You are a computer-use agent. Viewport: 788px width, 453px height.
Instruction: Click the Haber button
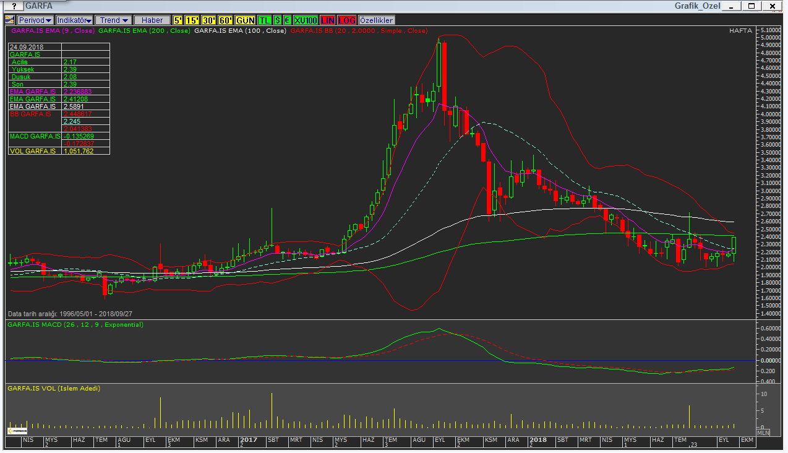click(x=152, y=20)
